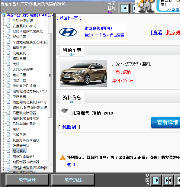Click the 菜单展开 button

coord(27,180)
